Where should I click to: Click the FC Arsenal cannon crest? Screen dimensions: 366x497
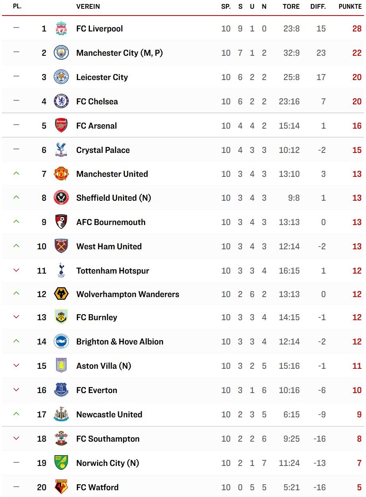(x=61, y=125)
